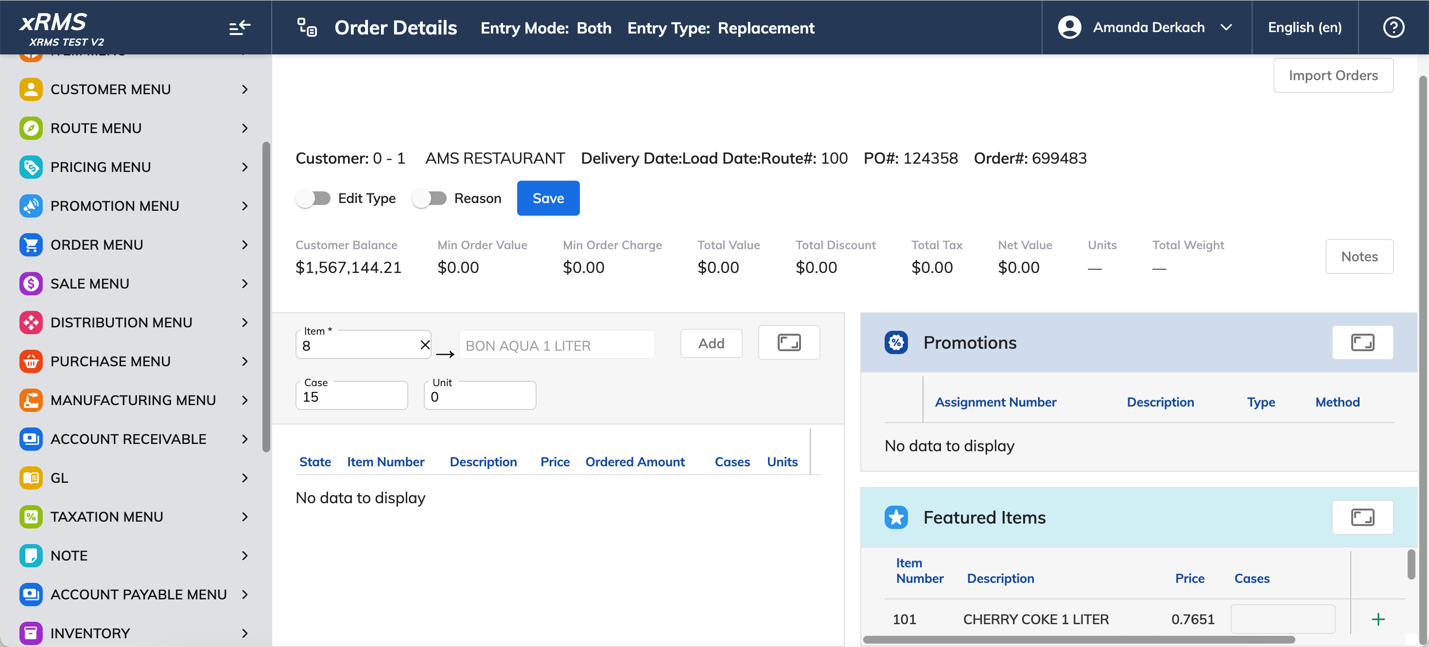Click the Unit quantity field
The image size is (1429, 647).
(x=480, y=396)
